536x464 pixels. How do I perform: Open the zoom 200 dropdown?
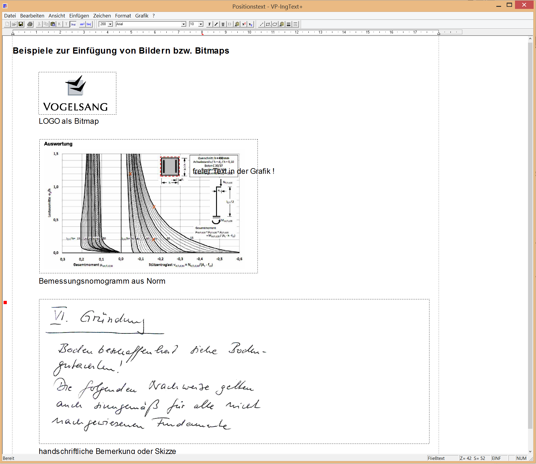pyautogui.click(x=110, y=24)
